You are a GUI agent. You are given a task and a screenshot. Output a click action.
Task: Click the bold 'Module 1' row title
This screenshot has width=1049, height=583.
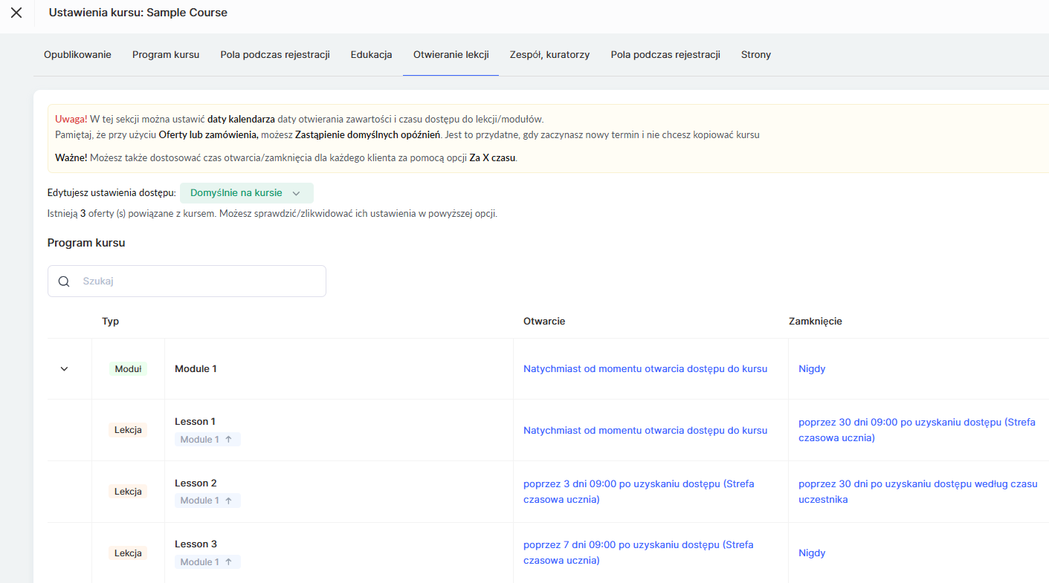click(x=196, y=369)
